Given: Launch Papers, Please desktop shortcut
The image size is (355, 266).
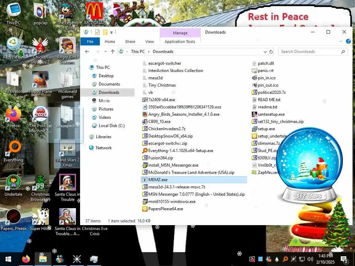Looking at the screenshot, I should click(14, 220).
